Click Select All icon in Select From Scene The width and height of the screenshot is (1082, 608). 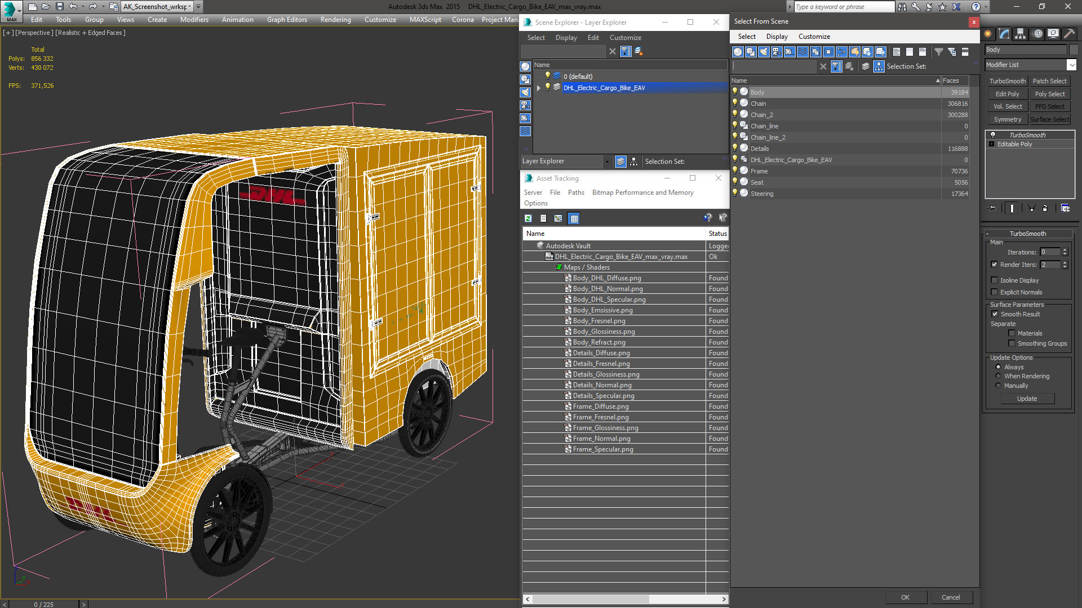coord(896,52)
